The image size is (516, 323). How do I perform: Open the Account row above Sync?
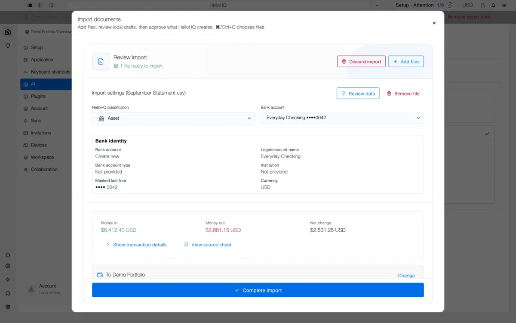(x=46, y=109)
